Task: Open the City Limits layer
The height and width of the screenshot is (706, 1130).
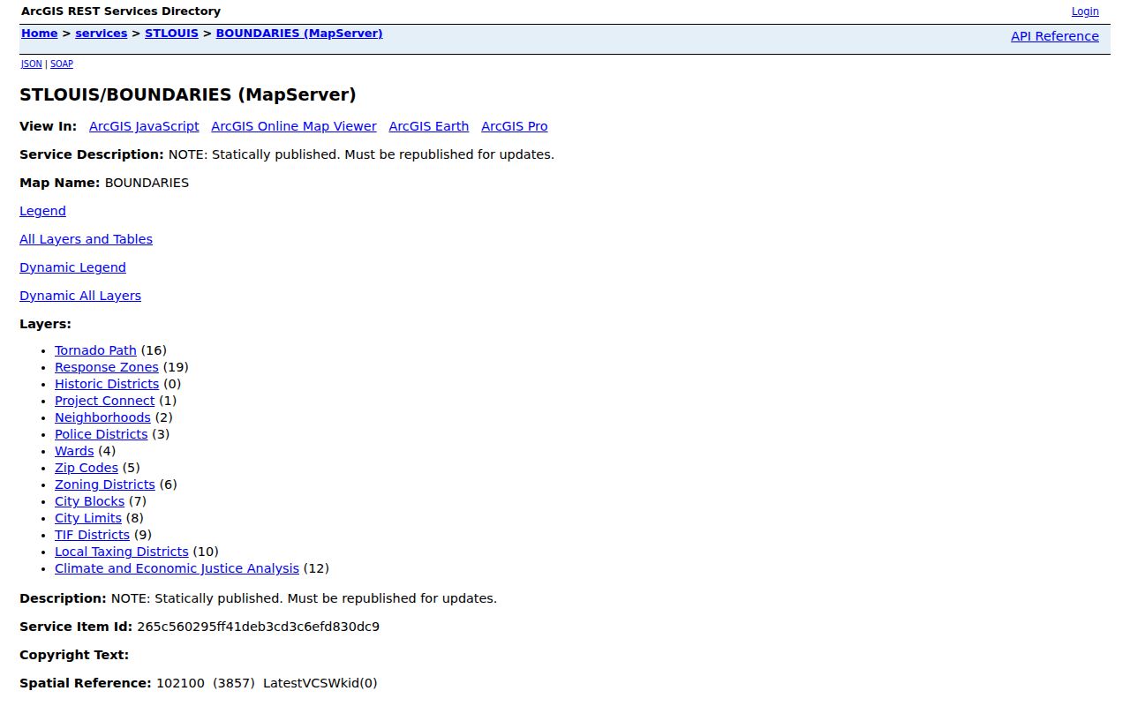Action: point(88,518)
